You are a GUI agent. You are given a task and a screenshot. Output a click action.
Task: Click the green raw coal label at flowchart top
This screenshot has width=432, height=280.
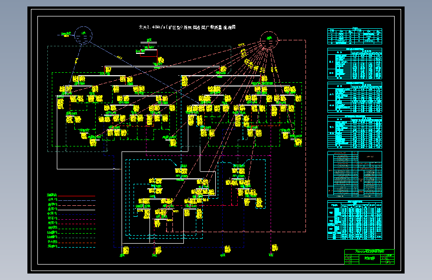(149, 40)
